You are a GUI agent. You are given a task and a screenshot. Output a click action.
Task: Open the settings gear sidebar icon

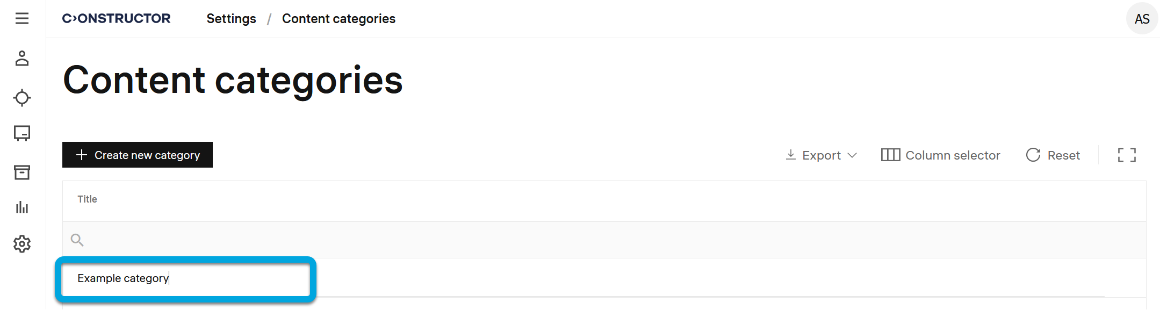click(x=22, y=244)
